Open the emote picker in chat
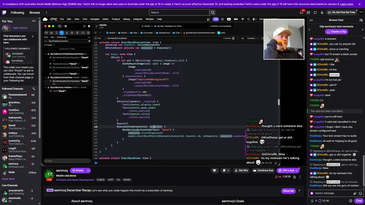Screen dimensions: 365x205 (x=361, y=193)
